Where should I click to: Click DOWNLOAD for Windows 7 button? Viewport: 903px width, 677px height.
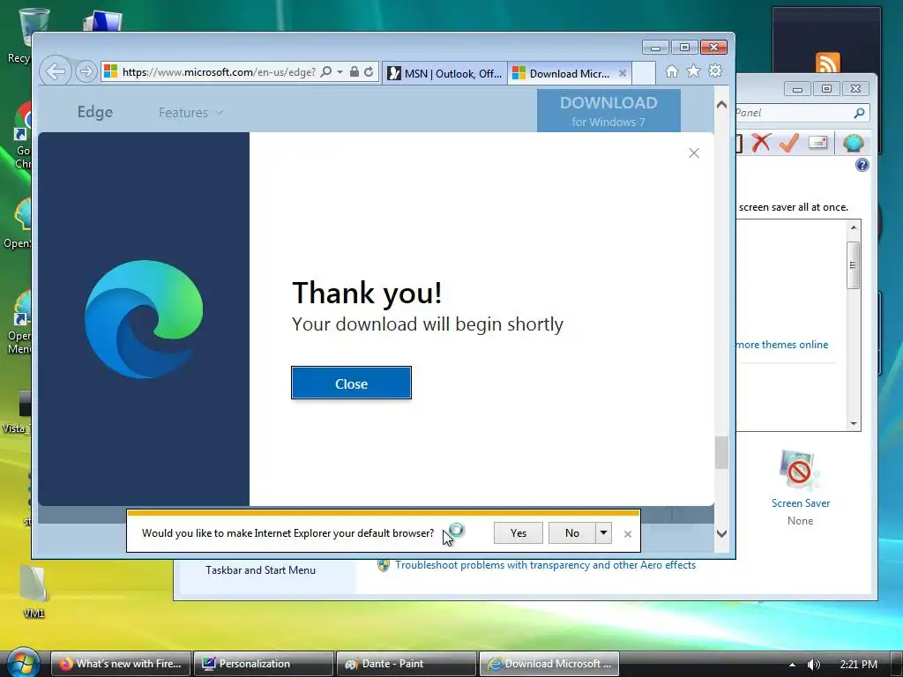pos(608,110)
